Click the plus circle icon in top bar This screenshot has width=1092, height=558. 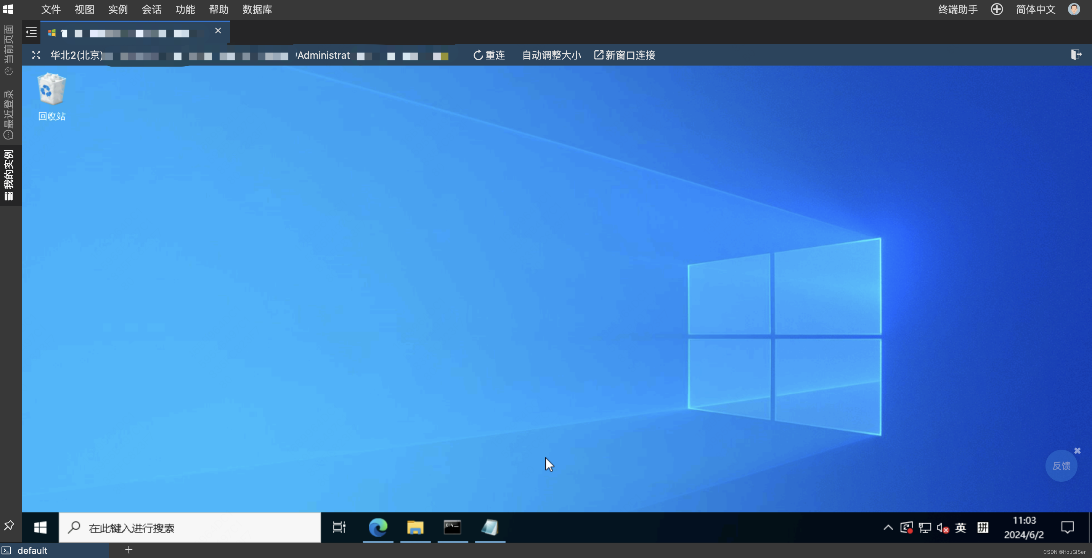[997, 9]
